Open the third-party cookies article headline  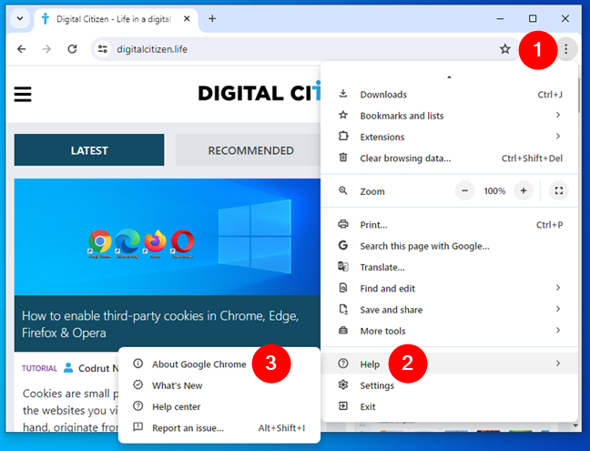coord(160,324)
